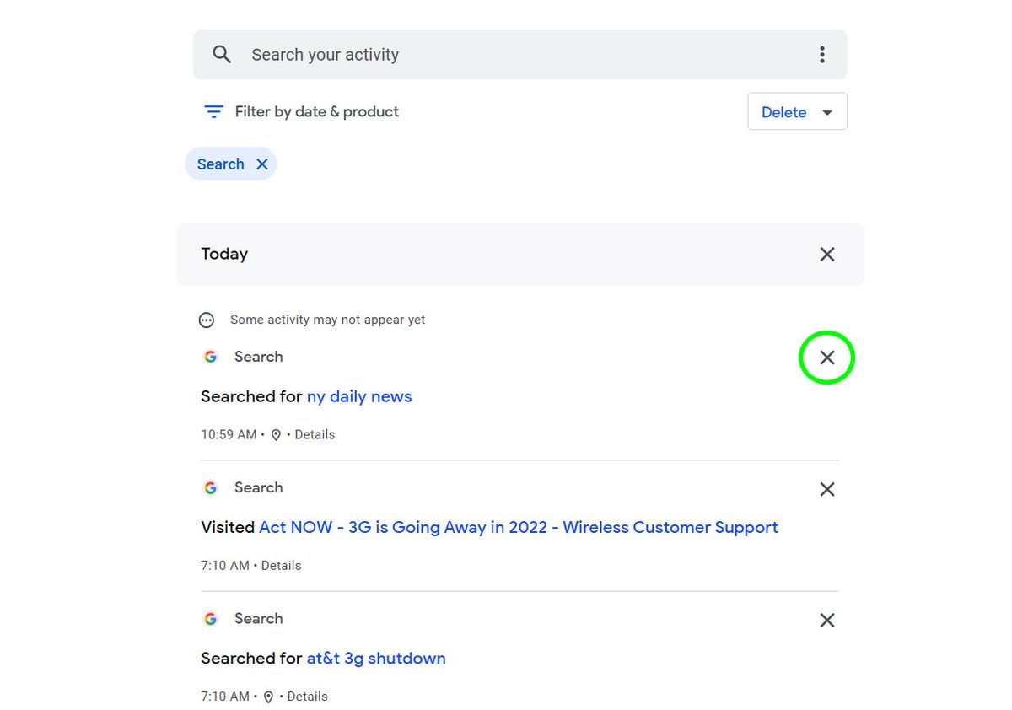
Task: Click the magnifier icon in the activity search bar
Action: tap(221, 54)
